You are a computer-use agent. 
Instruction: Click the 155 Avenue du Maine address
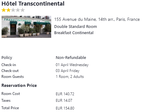[97, 20]
